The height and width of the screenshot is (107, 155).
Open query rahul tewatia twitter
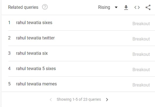coord(35,38)
